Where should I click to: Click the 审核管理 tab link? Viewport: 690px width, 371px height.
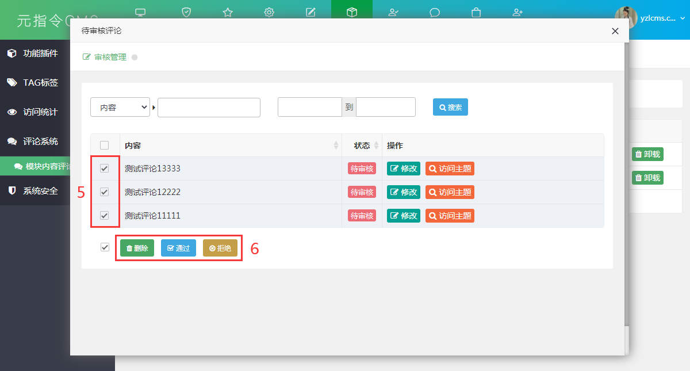click(x=105, y=57)
